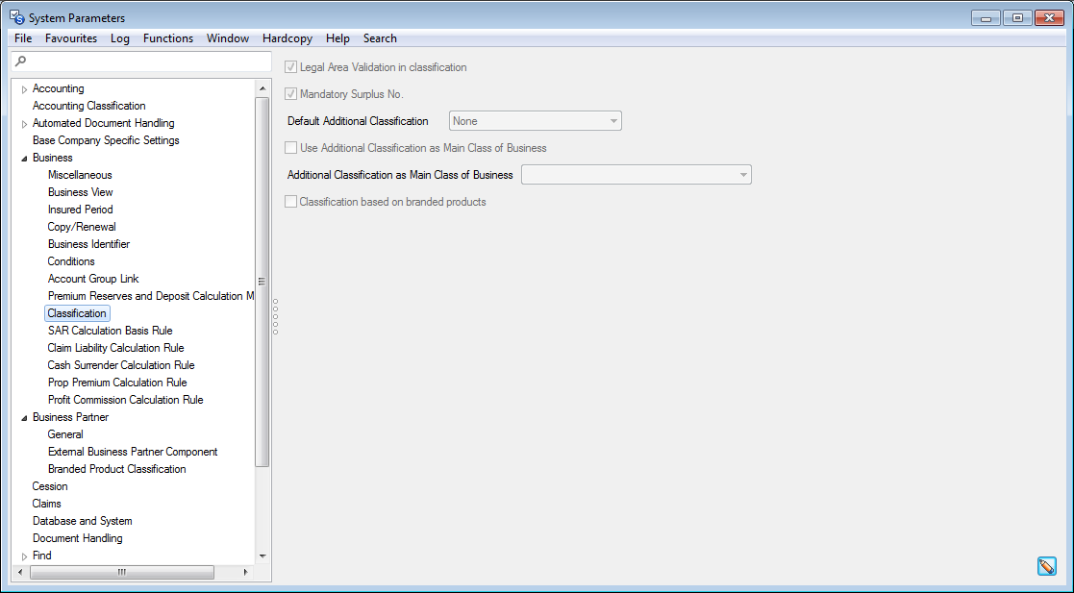Select SAR Calculation Basis Rule item

tap(110, 331)
